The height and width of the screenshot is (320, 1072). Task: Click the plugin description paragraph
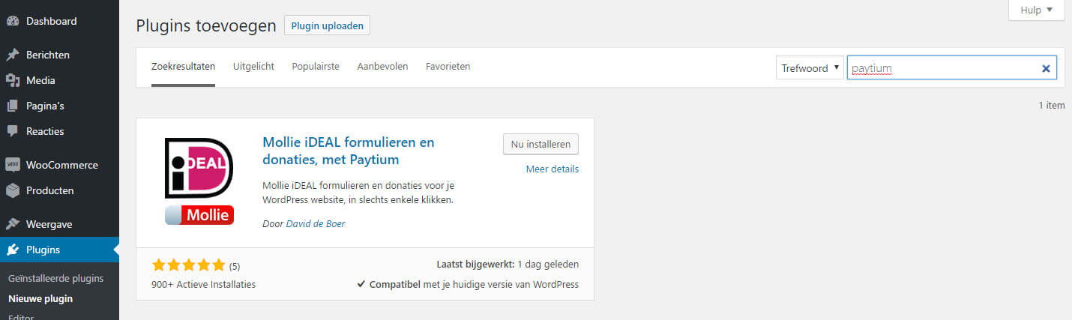359,193
